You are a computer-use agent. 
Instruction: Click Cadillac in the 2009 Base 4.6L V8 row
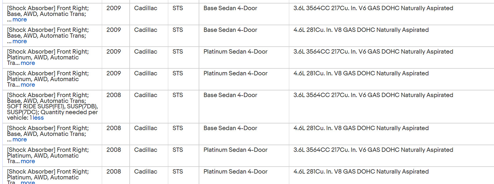click(146, 30)
